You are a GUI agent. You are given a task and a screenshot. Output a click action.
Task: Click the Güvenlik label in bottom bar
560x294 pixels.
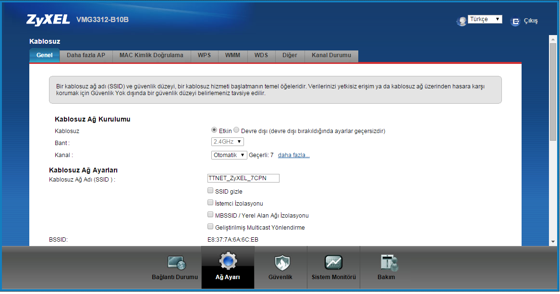pyautogui.click(x=280, y=277)
